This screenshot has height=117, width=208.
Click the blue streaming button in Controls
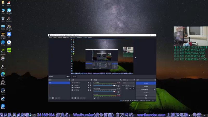pos(146,83)
